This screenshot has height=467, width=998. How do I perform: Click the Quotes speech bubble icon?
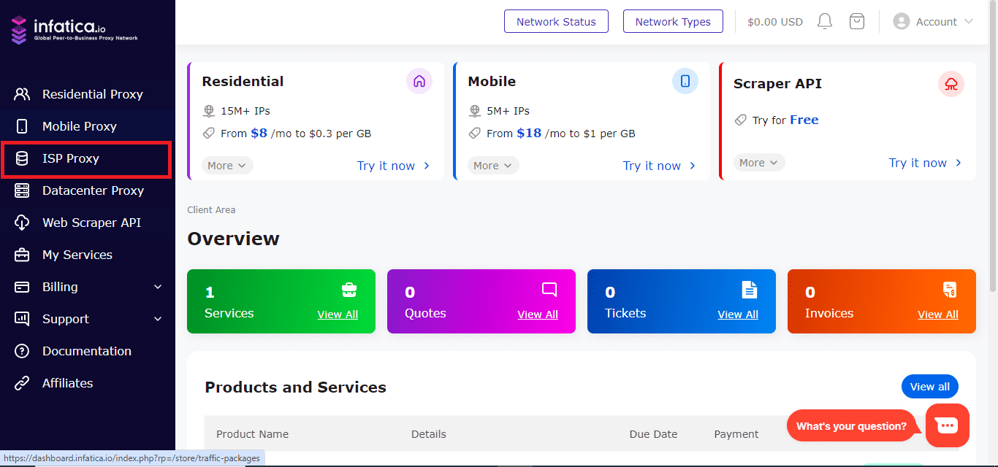point(549,290)
